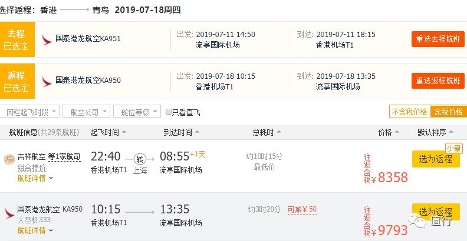Sort by 起飞时间 arrow icon
The height and width of the screenshot is (241, 467).
(x=124, y=132)
